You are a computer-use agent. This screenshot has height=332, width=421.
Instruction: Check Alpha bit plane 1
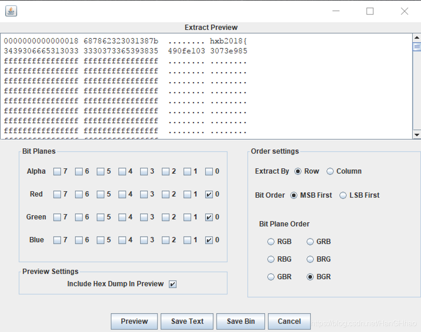pyautogui.click(x=187, y=171)
